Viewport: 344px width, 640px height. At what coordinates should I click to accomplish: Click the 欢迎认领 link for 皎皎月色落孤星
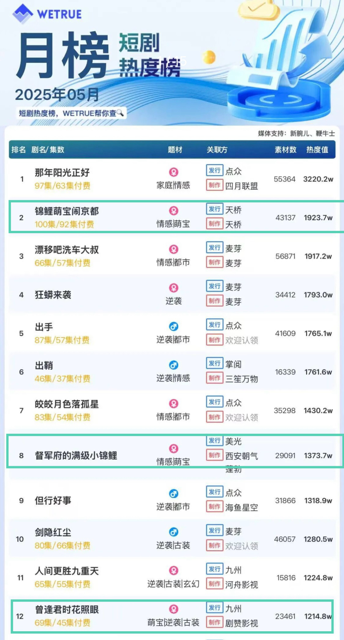[x=242, y=418]
